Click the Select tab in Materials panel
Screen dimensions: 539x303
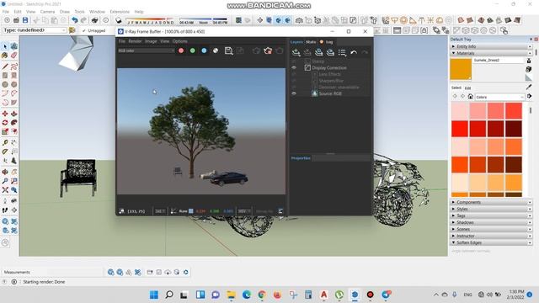coord(456,88)
